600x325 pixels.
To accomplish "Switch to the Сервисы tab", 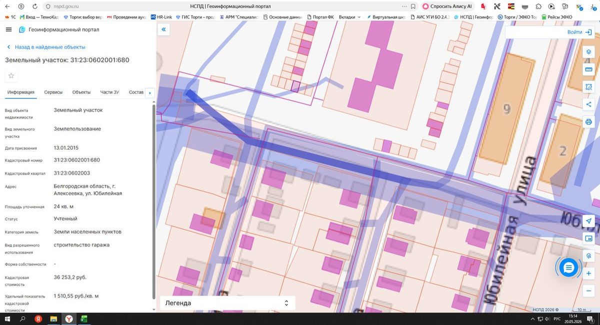I will coord(53,92).
